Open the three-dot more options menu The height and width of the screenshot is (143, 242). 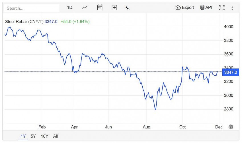(232, 8)
